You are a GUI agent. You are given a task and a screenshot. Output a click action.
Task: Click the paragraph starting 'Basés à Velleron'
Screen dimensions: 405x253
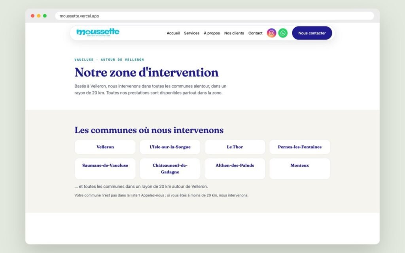click(x=150, y=89)
